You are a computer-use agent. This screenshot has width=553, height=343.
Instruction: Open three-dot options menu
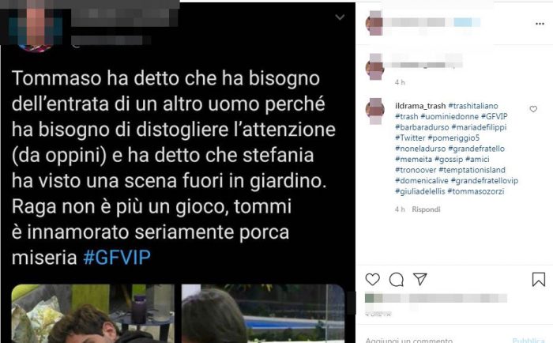[x=540, y=24]
